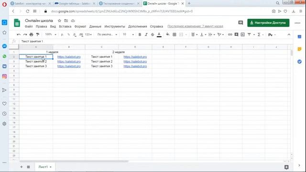Open Google Tasks side panel icon

coord(299,62)
